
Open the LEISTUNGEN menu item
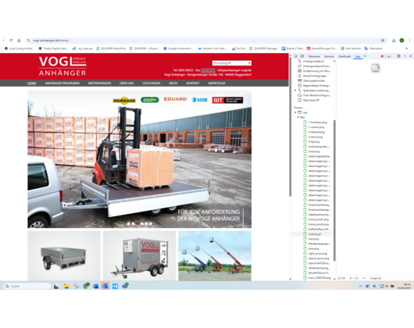pyautogui.click(x=152, y=83)
